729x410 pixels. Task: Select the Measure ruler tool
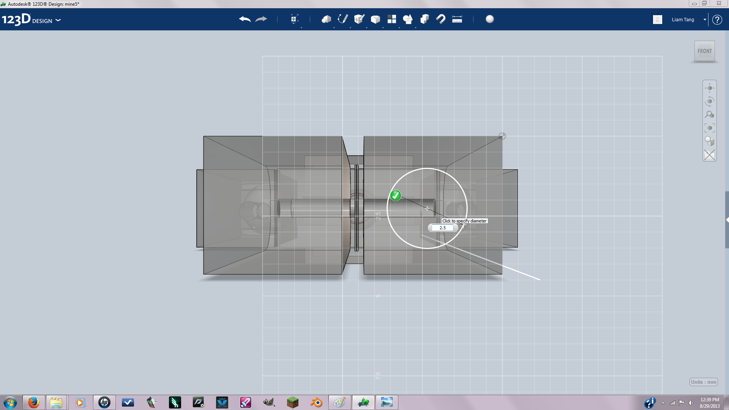[457, 19]
